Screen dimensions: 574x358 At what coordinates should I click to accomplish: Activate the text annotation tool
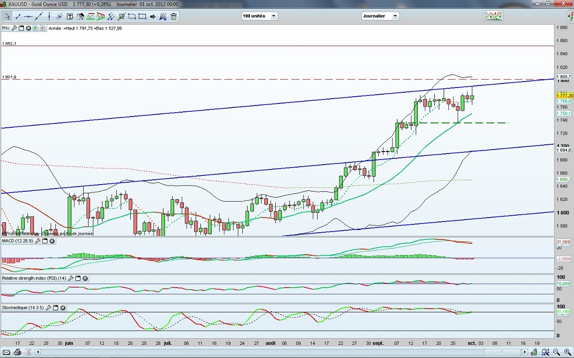click(x=70, y=17)
